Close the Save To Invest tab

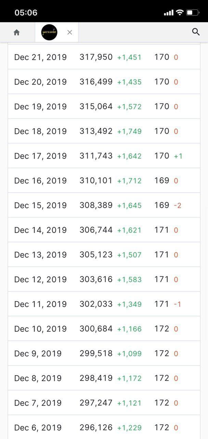coord(70,33)
